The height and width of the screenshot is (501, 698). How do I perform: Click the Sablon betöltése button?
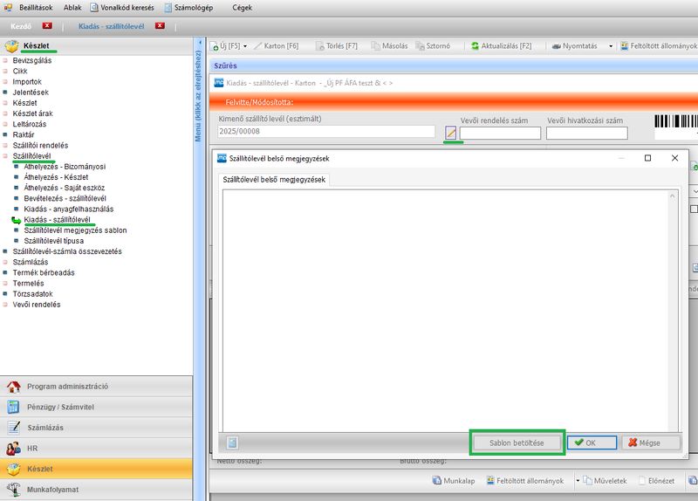point(517,443)
